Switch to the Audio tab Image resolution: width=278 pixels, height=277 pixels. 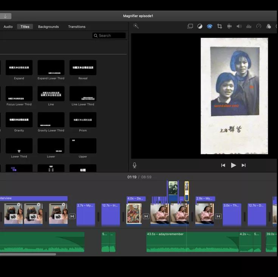click(8, 26)
